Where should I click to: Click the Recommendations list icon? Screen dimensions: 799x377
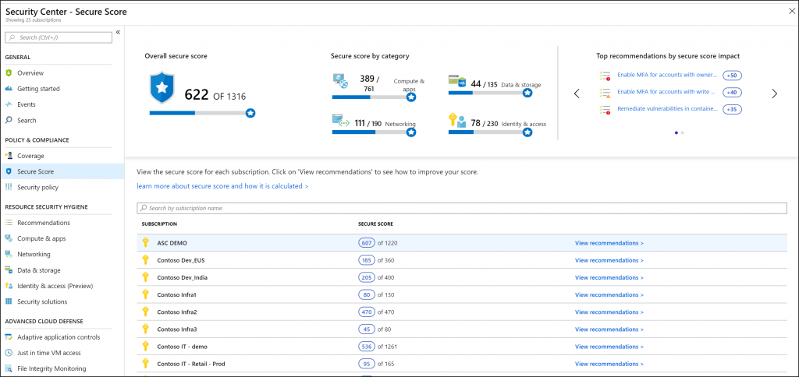click(8, 222)
